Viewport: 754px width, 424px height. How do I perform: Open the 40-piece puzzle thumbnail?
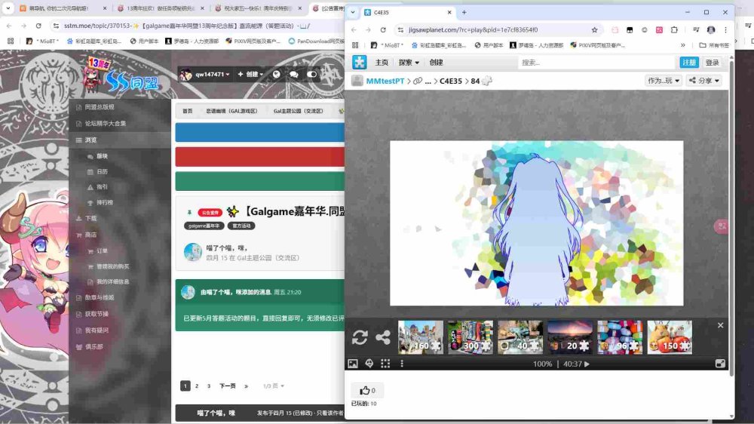tap(520, 337)
